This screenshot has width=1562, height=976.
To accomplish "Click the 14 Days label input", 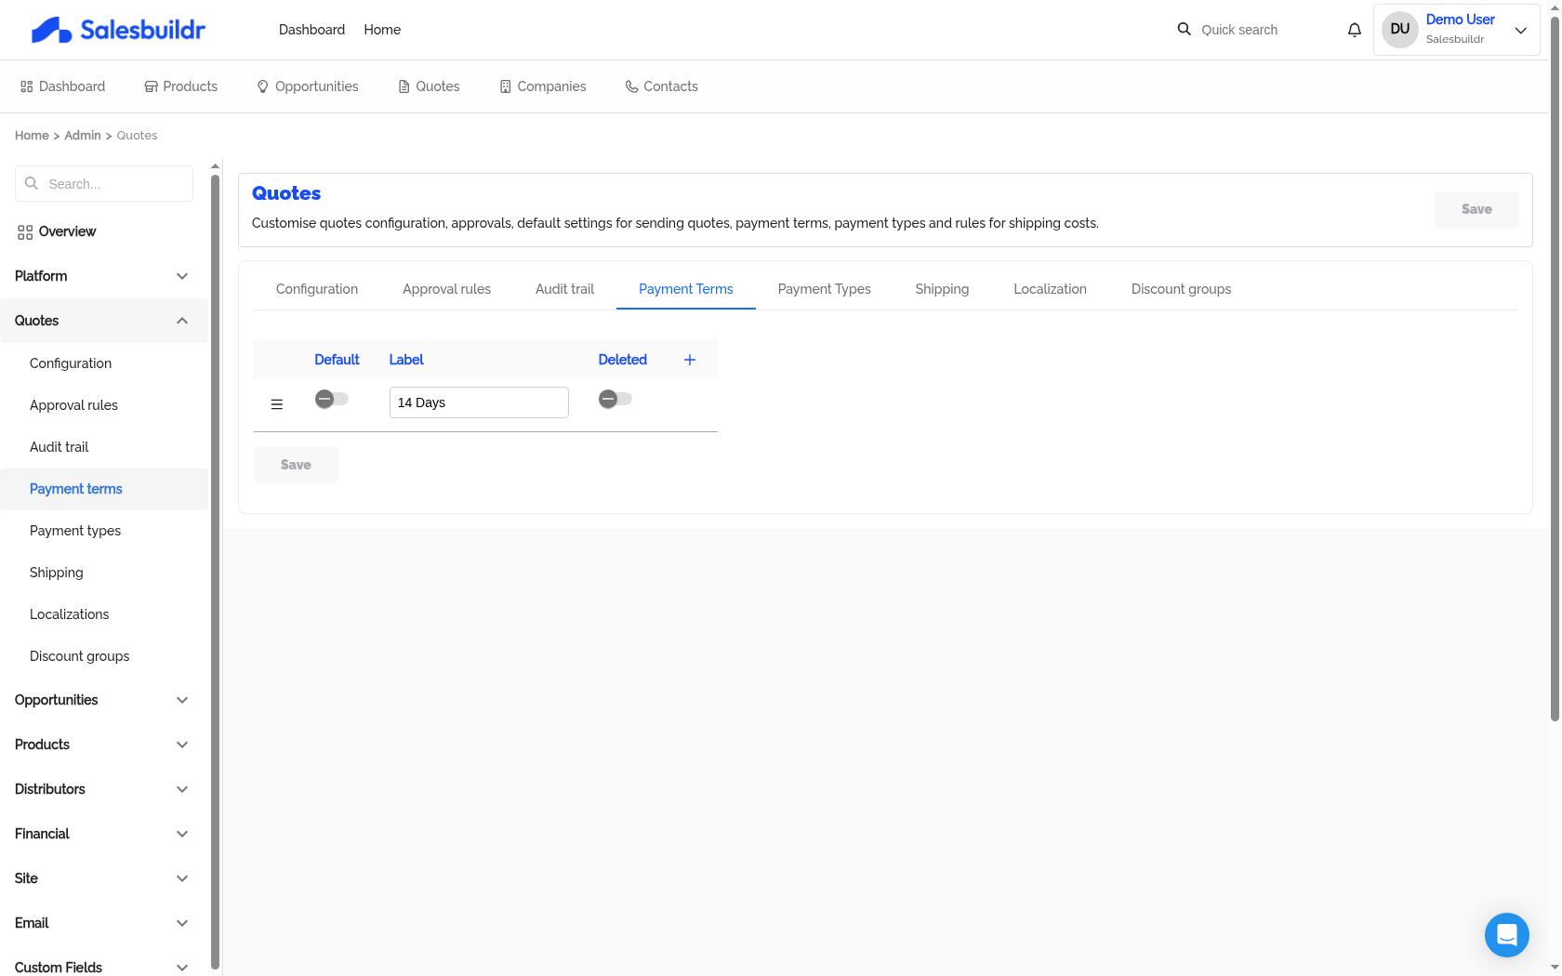I will pos(479,402).
